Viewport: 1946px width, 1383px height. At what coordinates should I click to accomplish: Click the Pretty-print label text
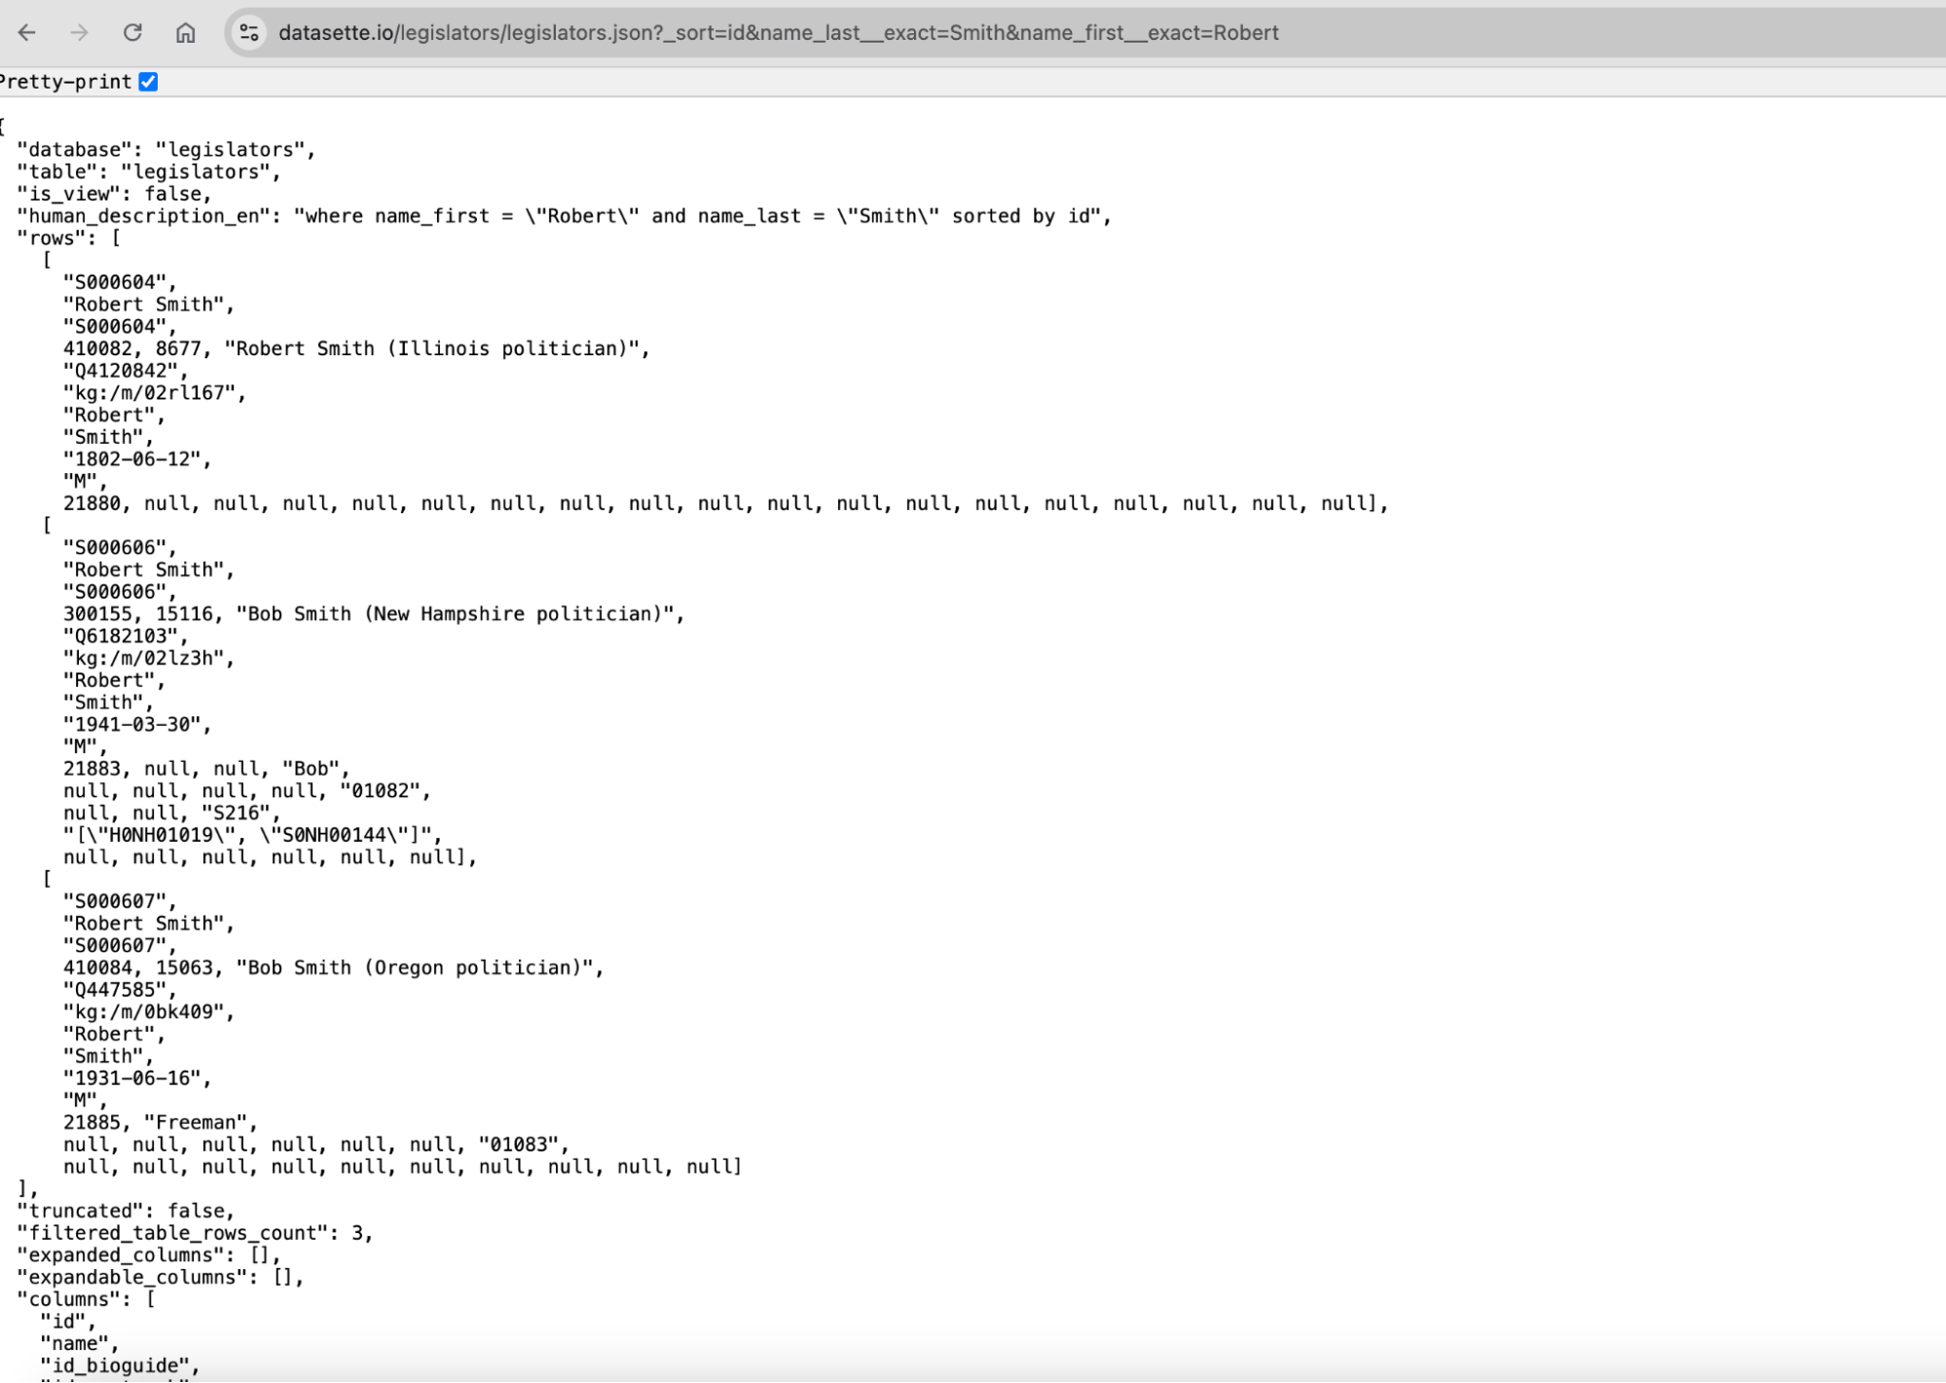coord(66,82)
